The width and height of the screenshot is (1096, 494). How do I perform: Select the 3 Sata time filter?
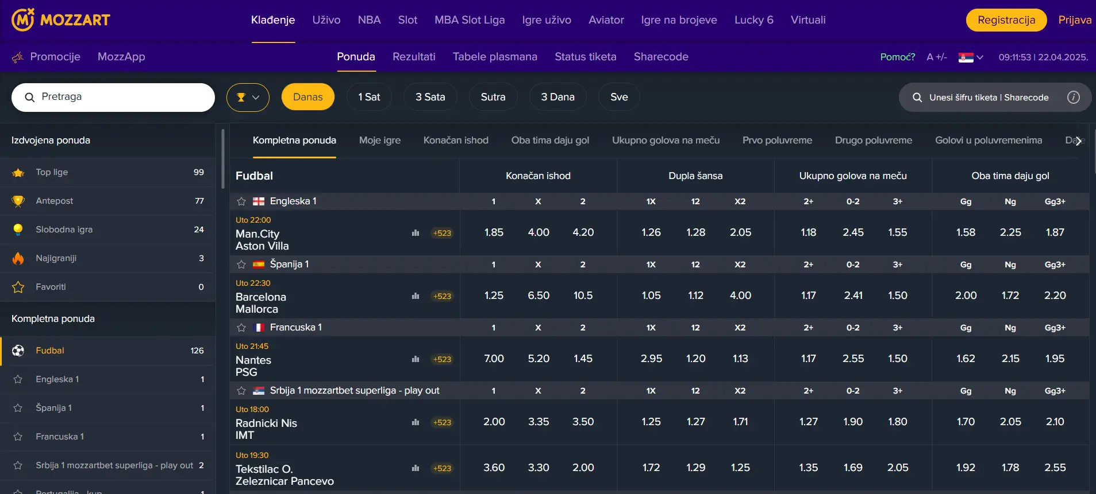coord(430,98)
